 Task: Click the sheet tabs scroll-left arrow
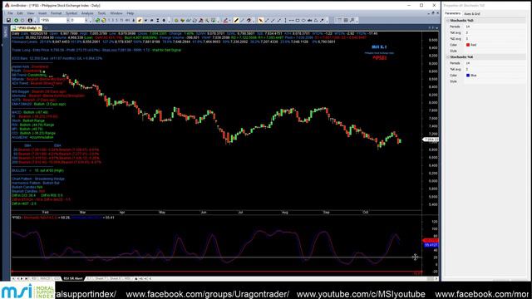coord(17,278)
